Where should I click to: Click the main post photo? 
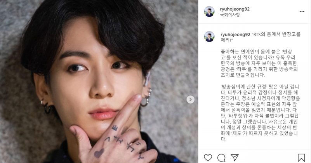(99, 82)
